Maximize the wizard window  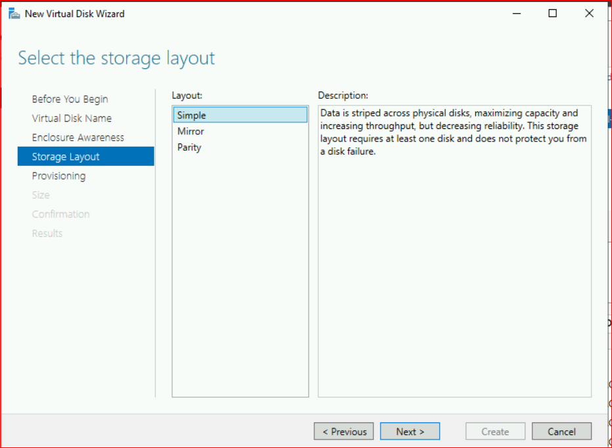553,14
